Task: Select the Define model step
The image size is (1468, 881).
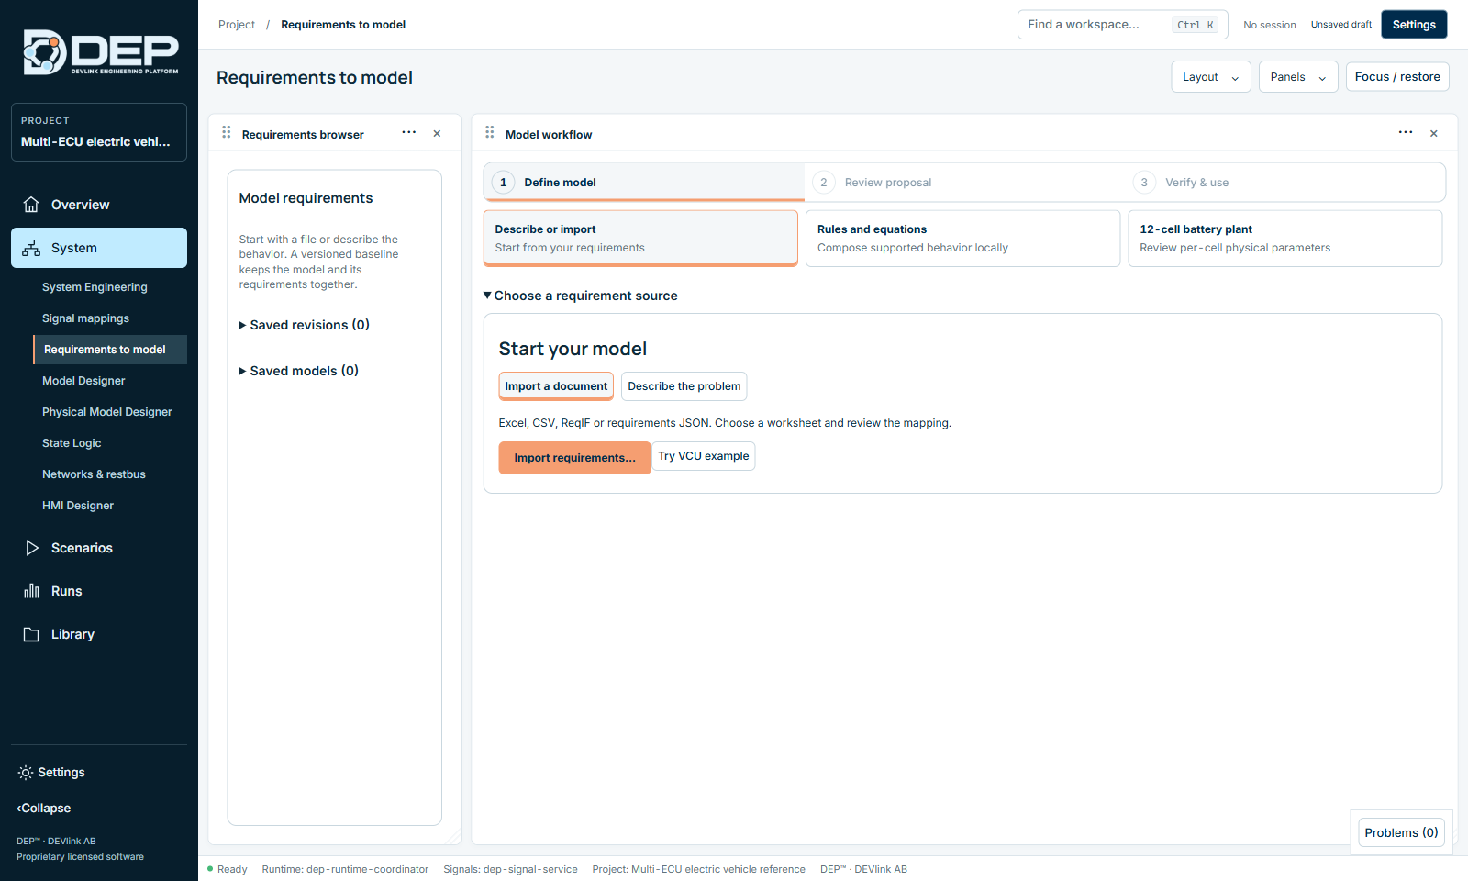Action: [x=644, y=183]
